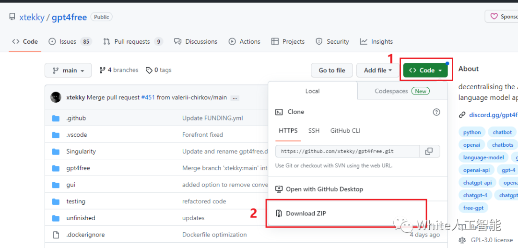Screen dimensions: 518x248
Task: Click the ellipsis icon after commit message
Action: (235, 98)
